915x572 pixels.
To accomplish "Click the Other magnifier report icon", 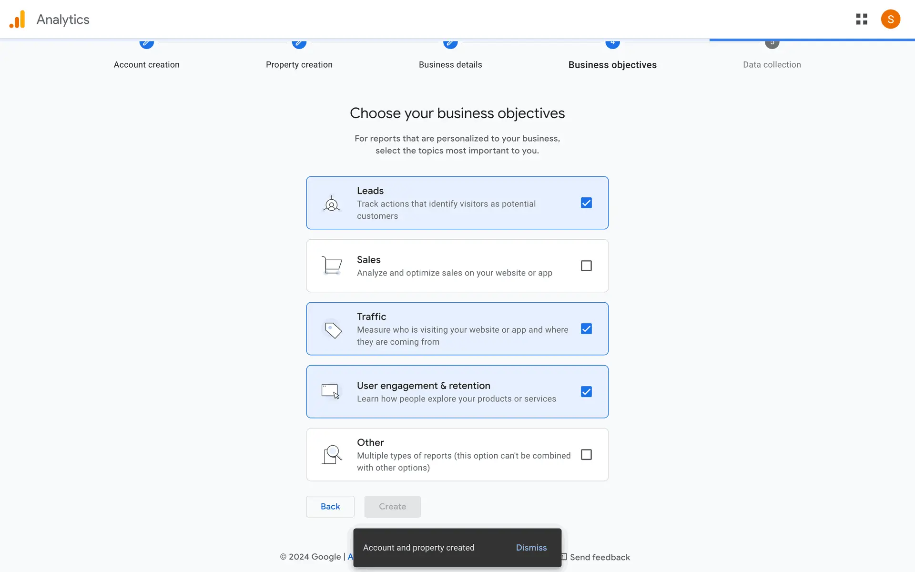I will 332,455.
